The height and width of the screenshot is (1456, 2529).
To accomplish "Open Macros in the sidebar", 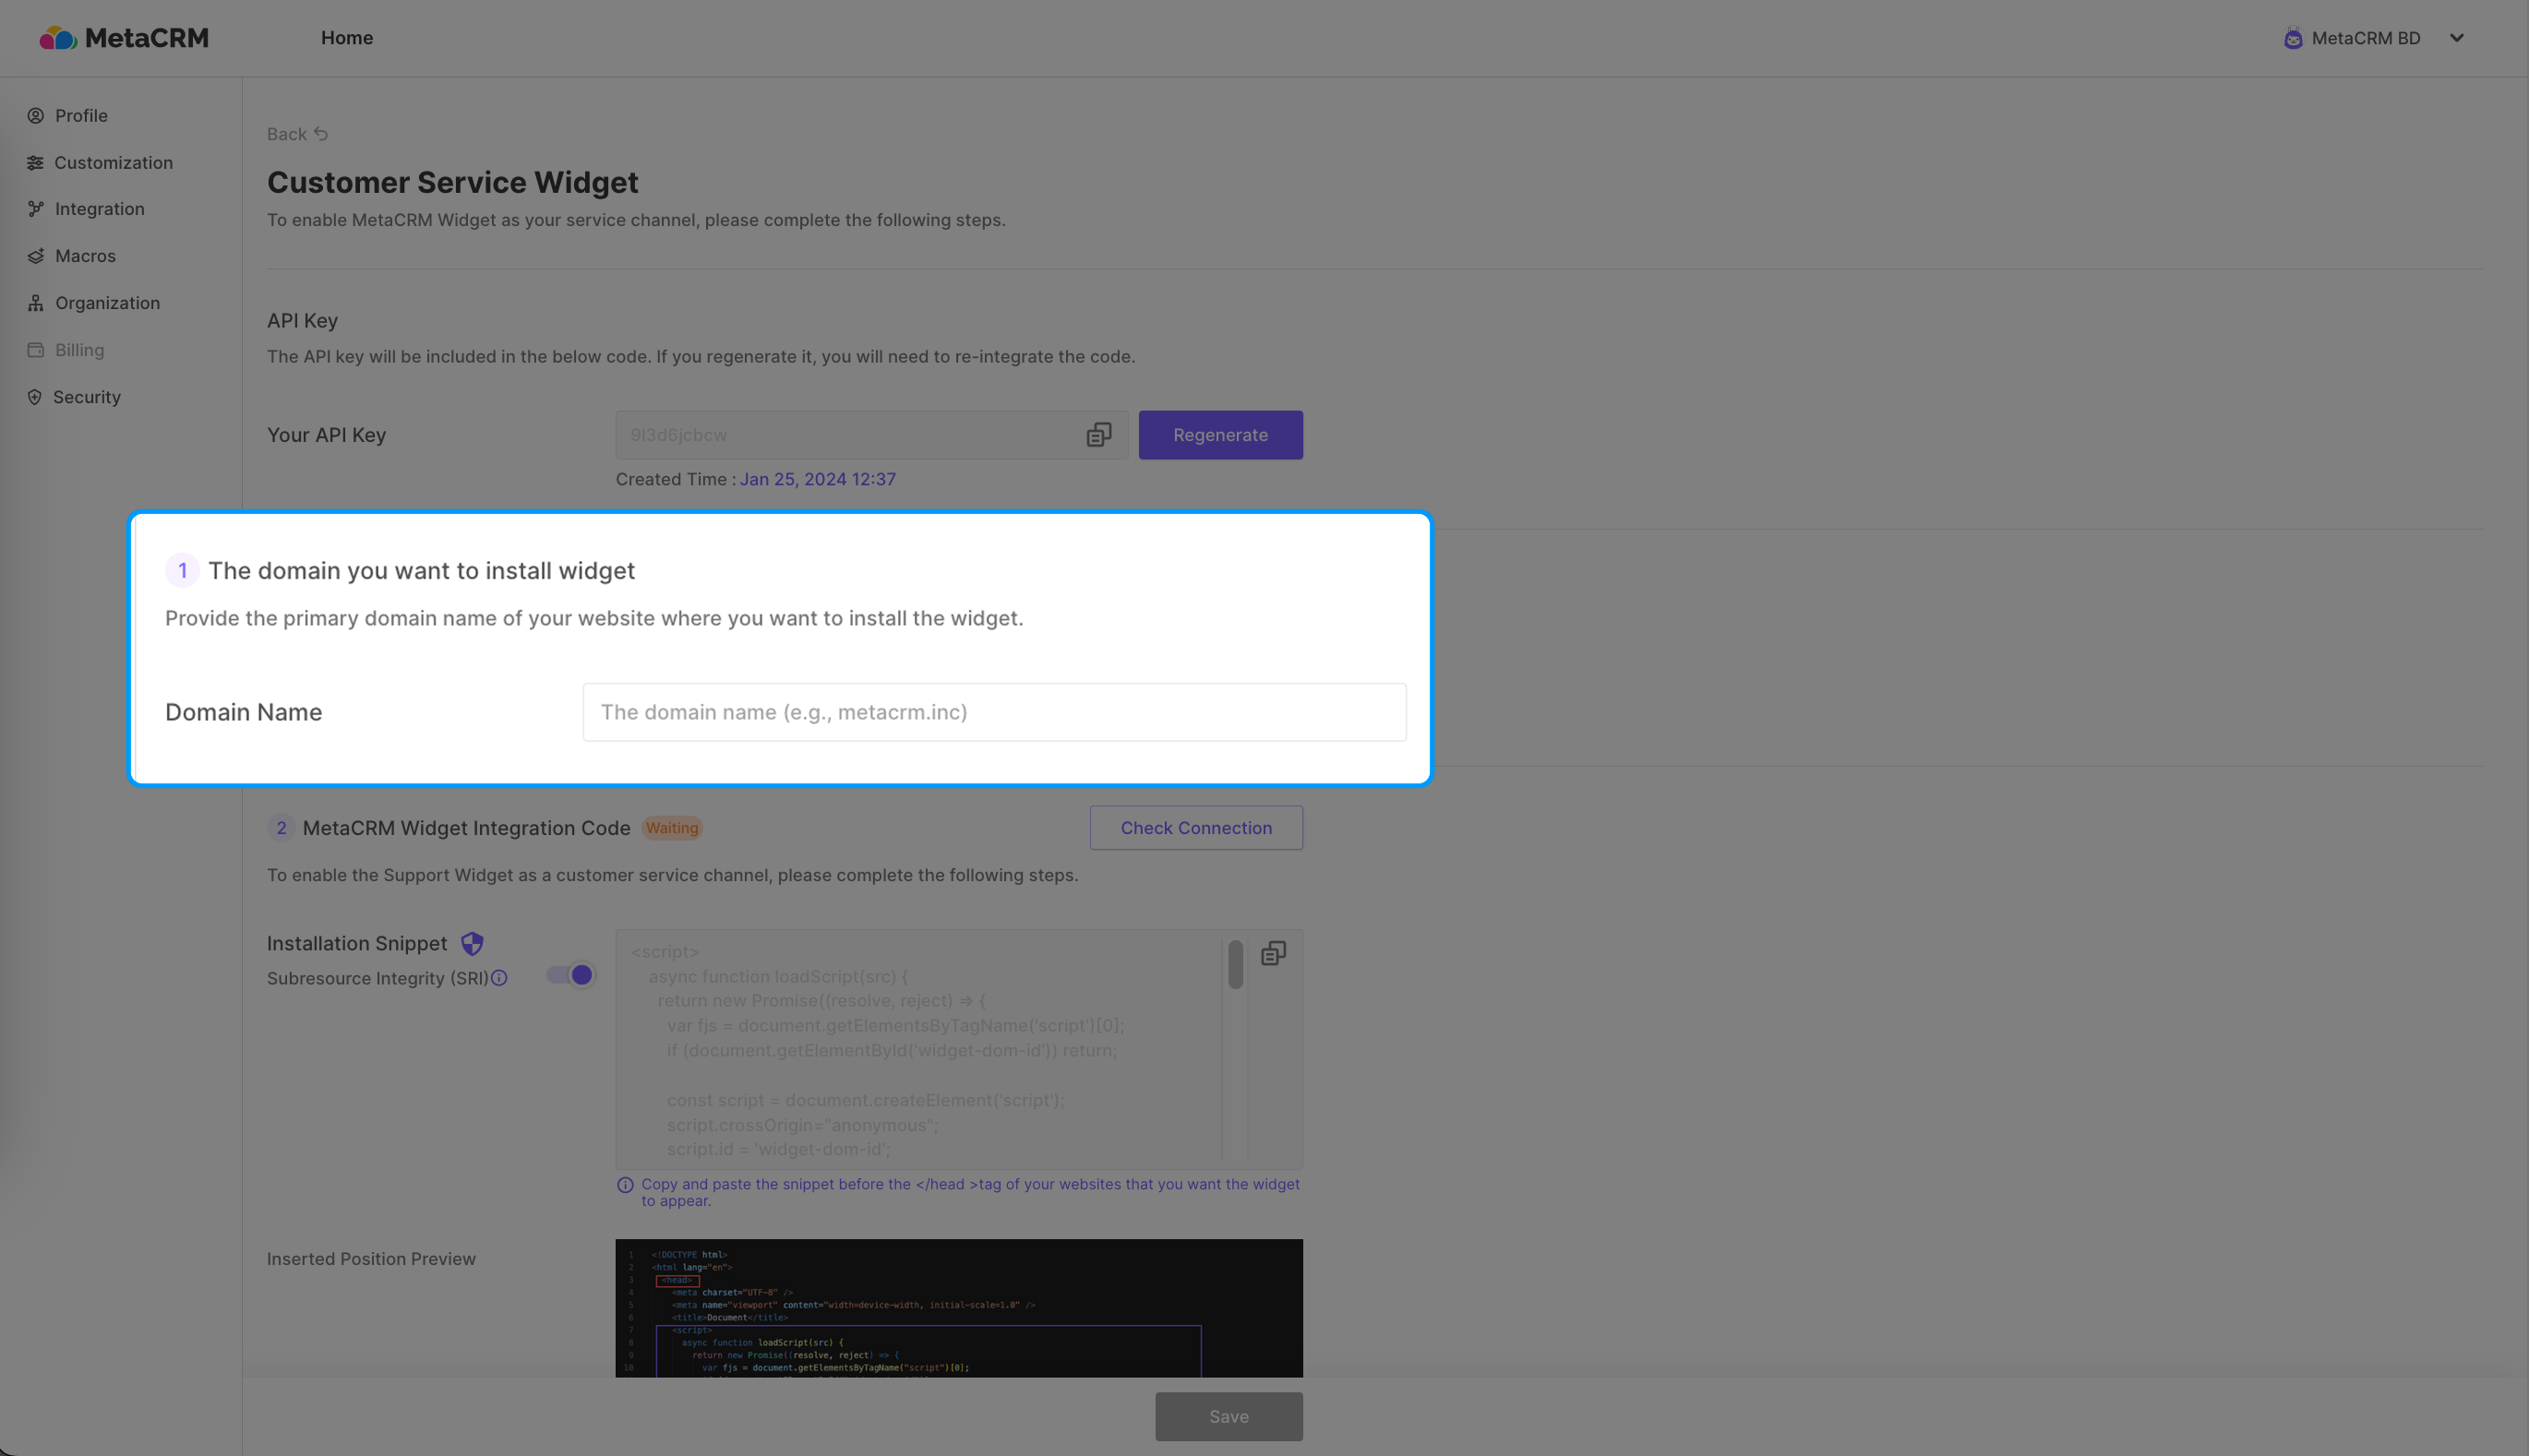I will pos(85,256).
